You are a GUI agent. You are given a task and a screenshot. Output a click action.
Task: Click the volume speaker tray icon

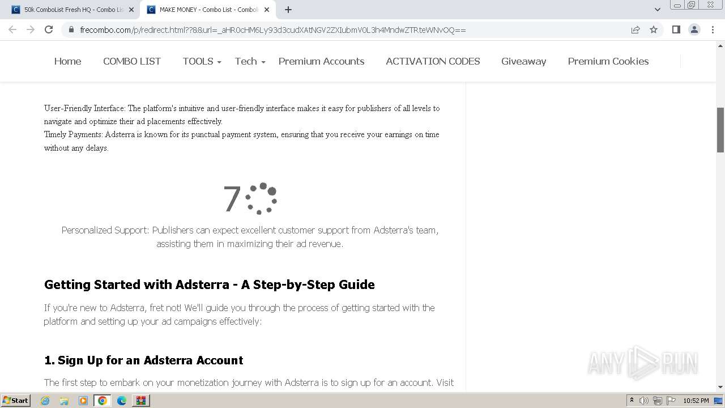pyautogui.click(x=644, y=401)
